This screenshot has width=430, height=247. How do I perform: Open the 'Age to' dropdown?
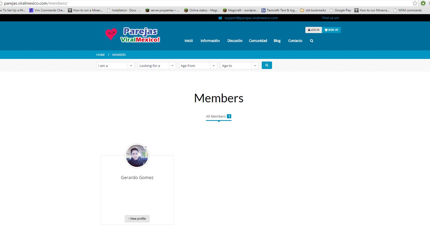pos(240,66)
